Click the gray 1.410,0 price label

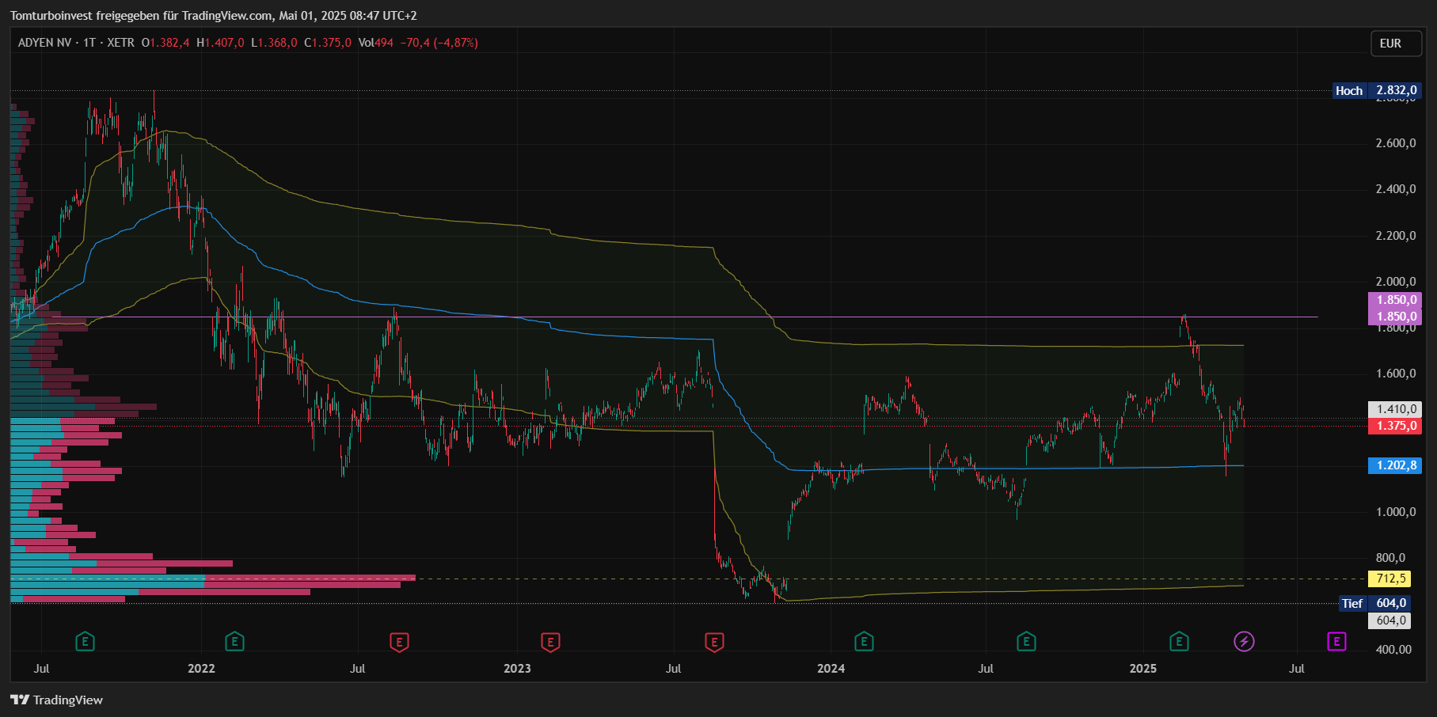click(x=1395, y=409)
